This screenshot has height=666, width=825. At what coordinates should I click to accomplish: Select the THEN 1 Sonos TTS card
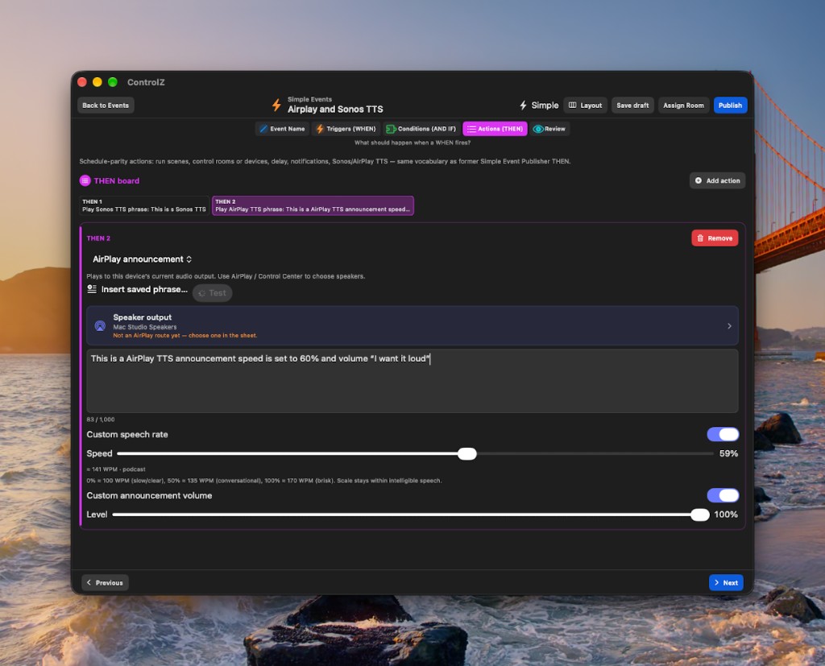coord(143,205)
